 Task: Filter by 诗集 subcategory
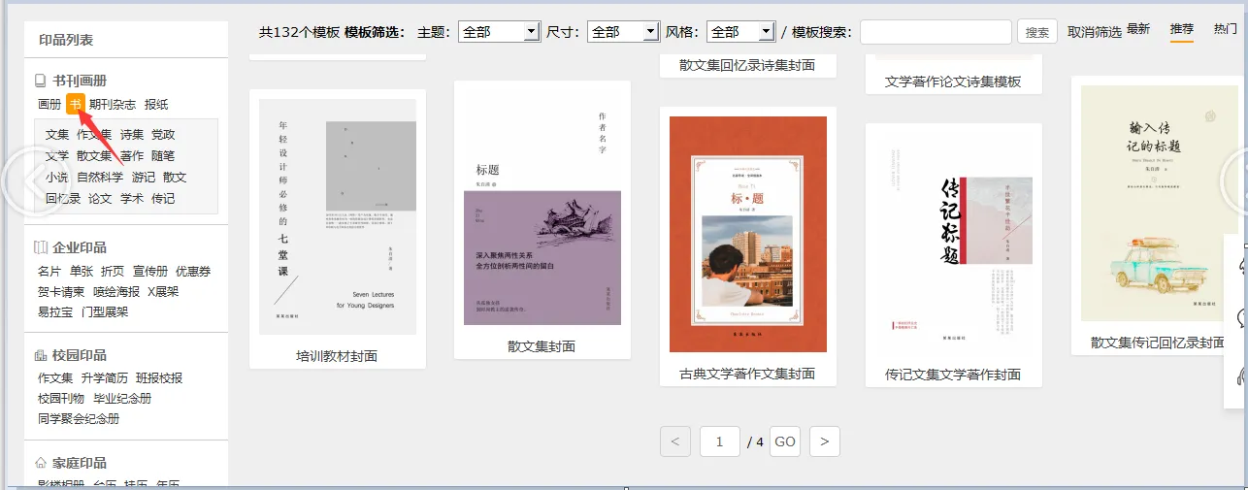tap(132, 135)
